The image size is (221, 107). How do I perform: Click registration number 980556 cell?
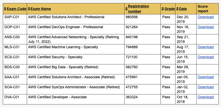pos(132,17)
